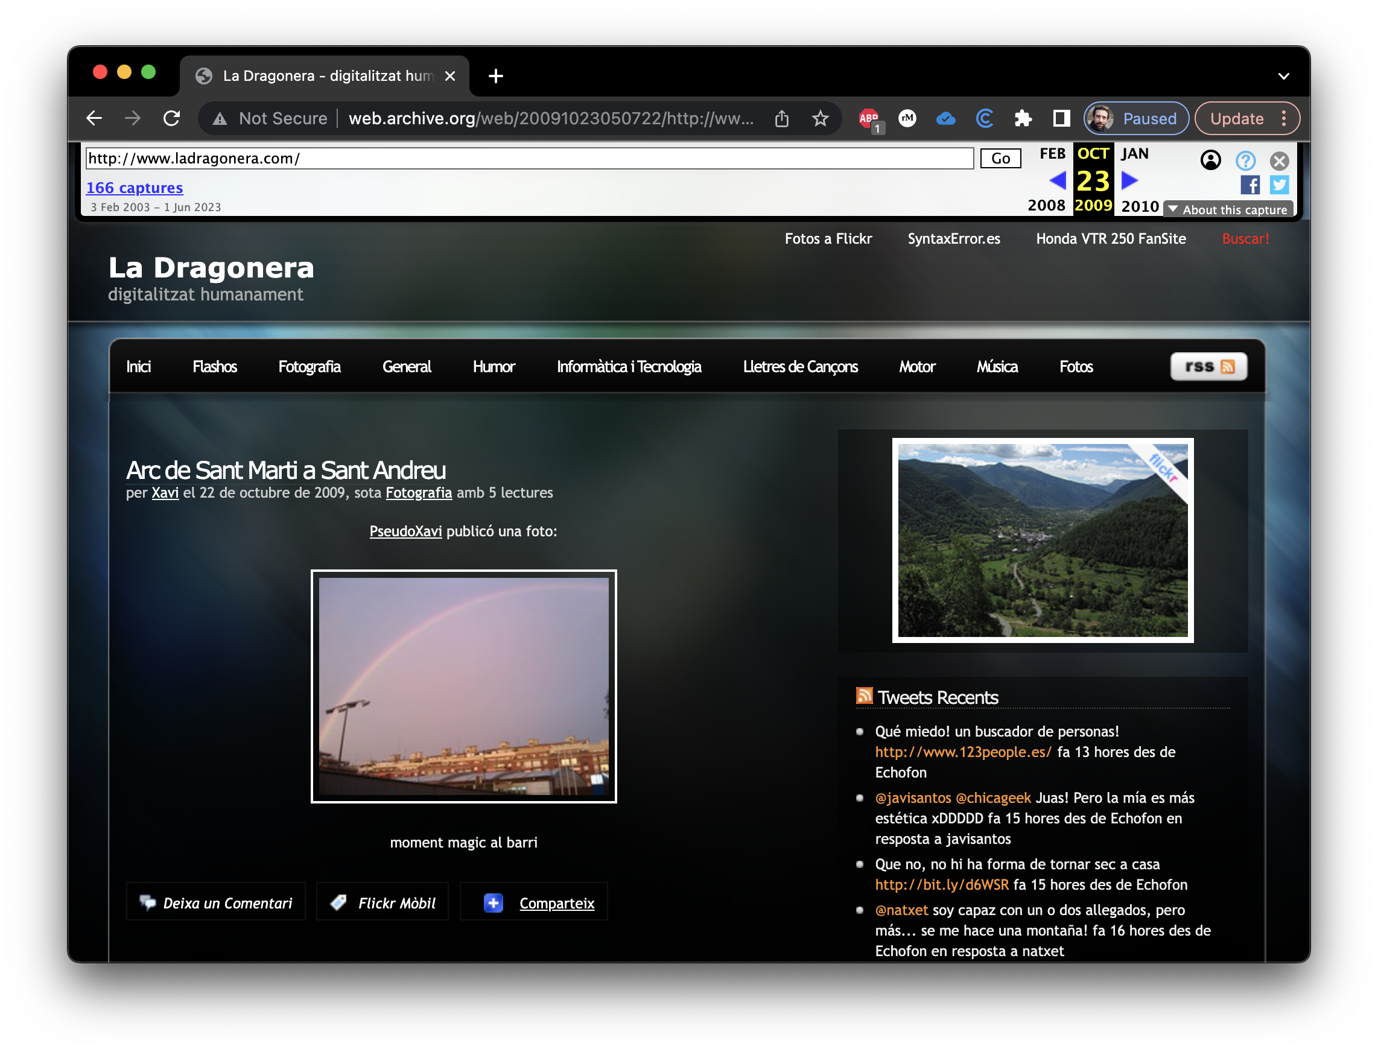1378x1052 pixels.
Task: Click the share page icon in the address bar
Action: click(x=782, y=118)
